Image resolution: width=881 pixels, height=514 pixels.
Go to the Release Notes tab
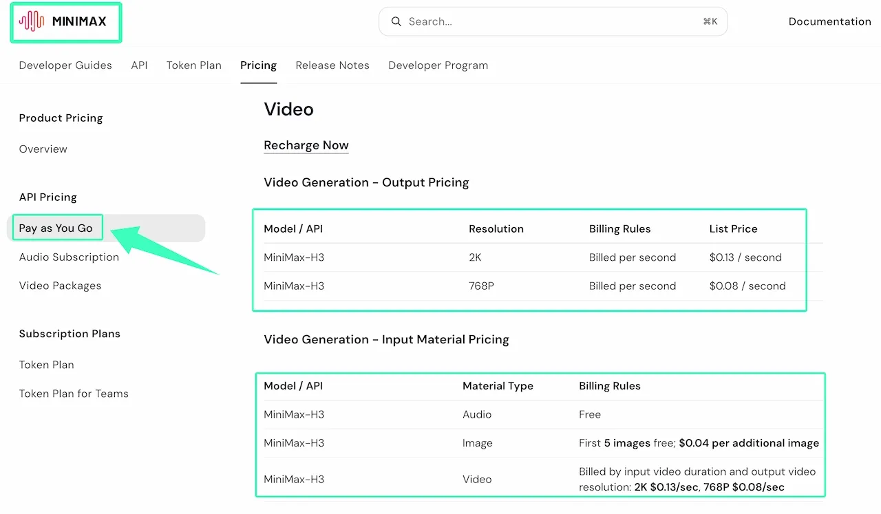332,65
